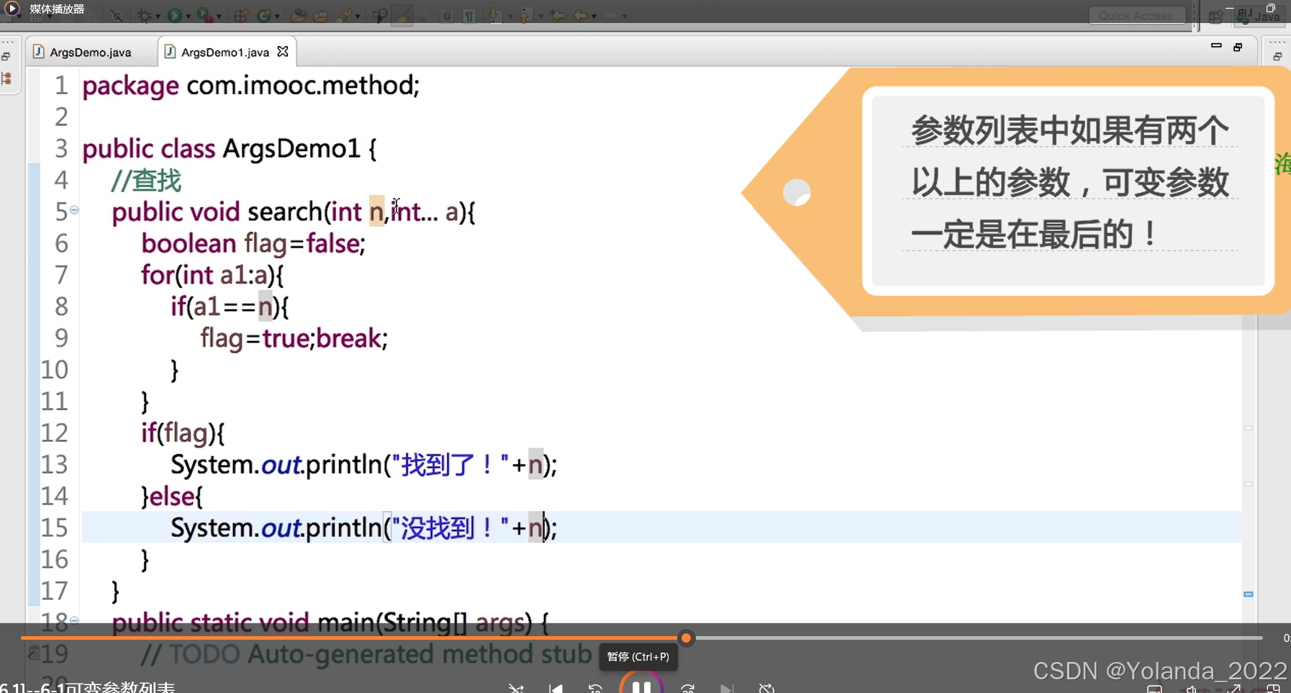Click 'boolean' keyword on line 6
1291x693 pixels.
click(x=189, y=243)
